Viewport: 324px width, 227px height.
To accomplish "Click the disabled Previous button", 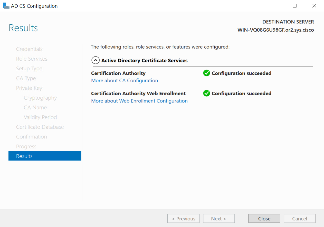I will (183, 219).
